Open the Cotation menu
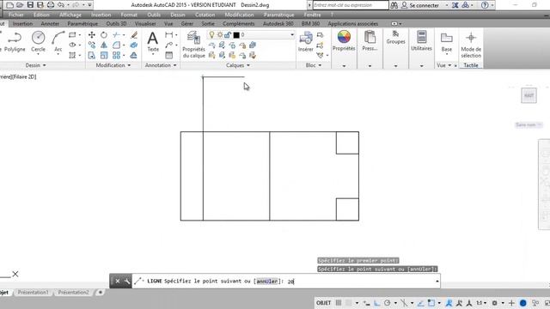This screenshot has height=309, width=550. [x=205, y=15]
